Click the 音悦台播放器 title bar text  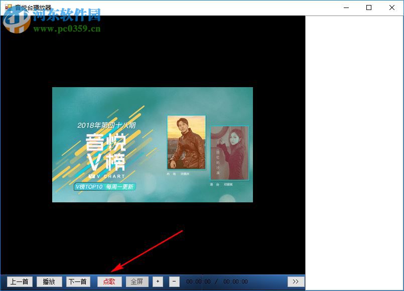(30, 8)
